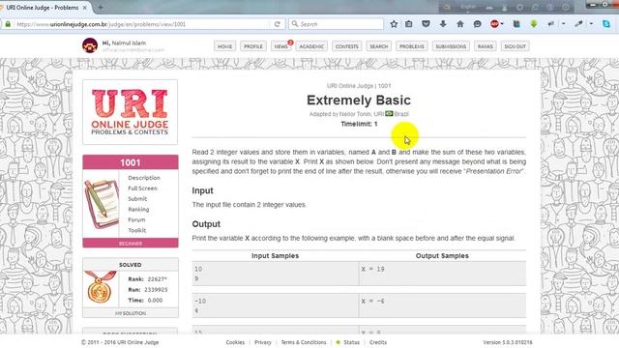Bookmark this page with the star icon
This screenshot has width=619, height=348.
pos(394,24)
